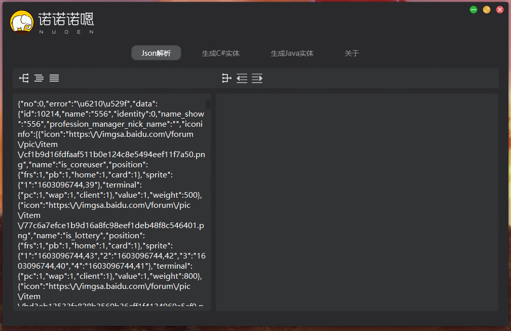Click the scrollbar thumb of the JSON input
Image resolution: width=511 pixels, height=331 pixels.
208,104
